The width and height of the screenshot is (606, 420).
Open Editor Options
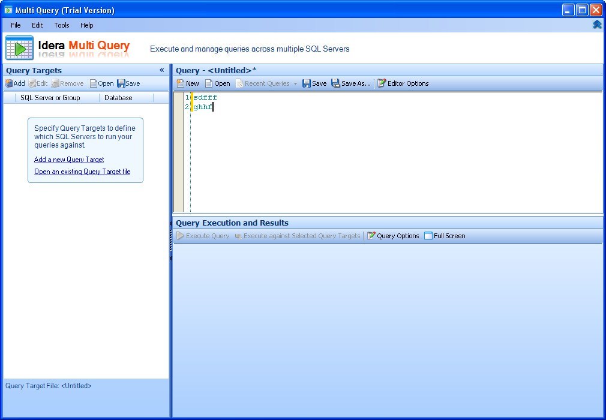pyautogui.click(x=403, y=83)
